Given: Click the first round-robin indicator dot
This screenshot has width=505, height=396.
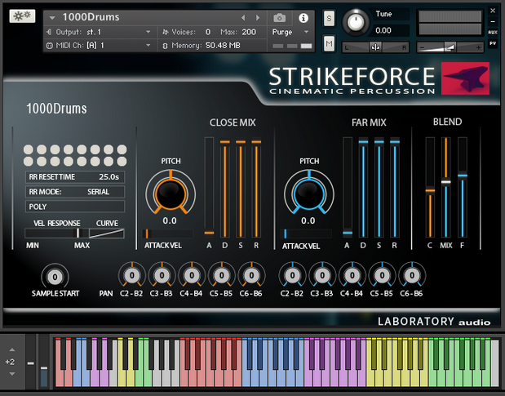Looking at the screenshot, I should [29, 149].
